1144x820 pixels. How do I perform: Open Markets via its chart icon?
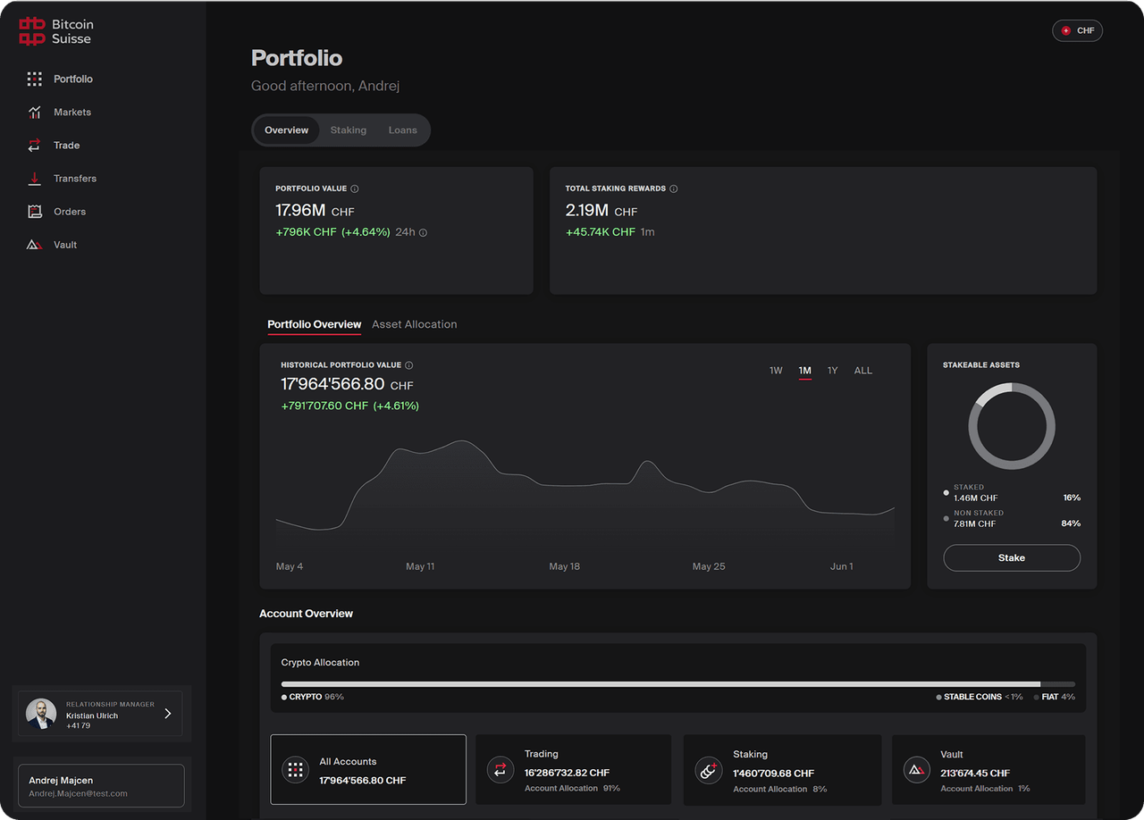click(x=35, y=113)
